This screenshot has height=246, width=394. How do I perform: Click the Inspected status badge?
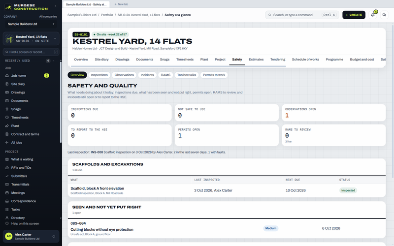[x=348, y=190]
